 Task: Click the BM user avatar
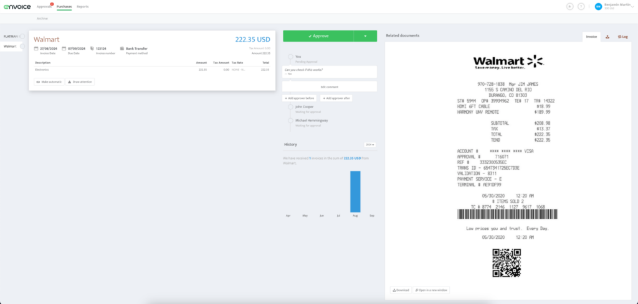(598, 6)
